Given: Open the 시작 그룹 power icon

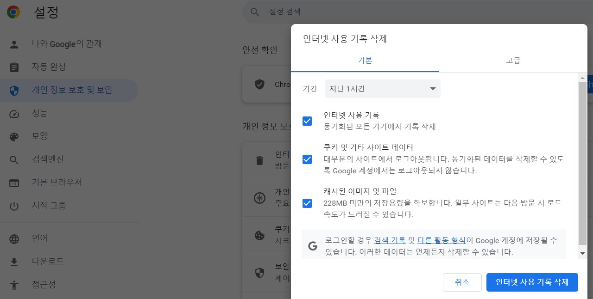Looking at the screenshot, I should click(x=15, y=205).
